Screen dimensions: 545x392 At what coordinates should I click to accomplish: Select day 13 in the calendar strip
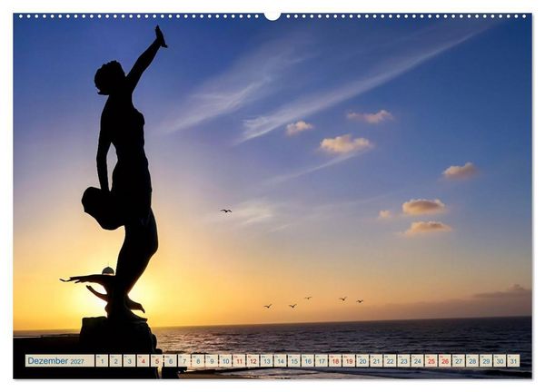coord(266,360)
